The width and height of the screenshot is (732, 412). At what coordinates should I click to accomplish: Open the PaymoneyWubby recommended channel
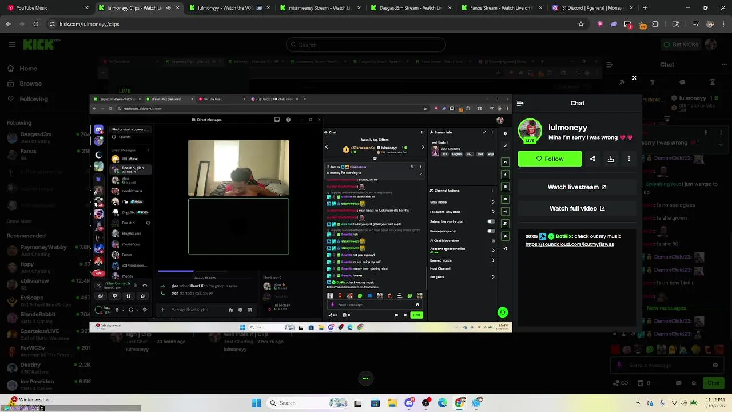point(49,251)
